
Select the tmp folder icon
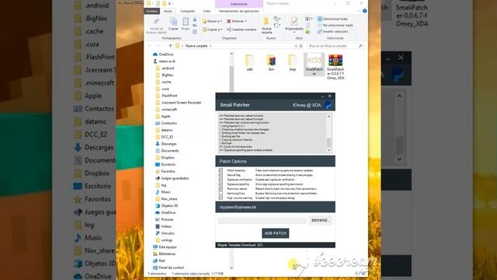(x=292, y=61)
